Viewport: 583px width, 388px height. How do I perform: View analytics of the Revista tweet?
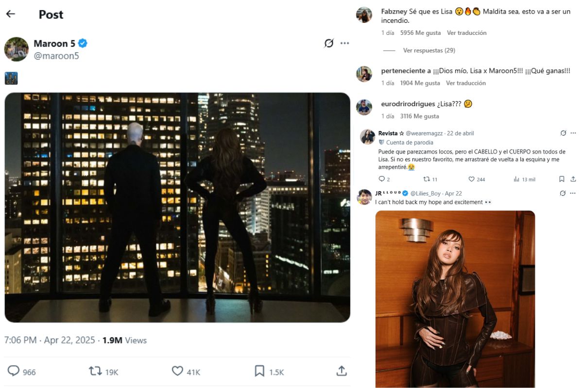click(x=516, y=179)
